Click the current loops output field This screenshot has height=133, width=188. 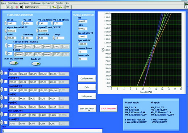(x=82, y=52)
